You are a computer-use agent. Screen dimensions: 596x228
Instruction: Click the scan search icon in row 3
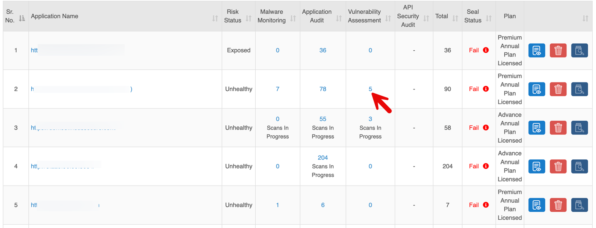[x=579, y=128]
